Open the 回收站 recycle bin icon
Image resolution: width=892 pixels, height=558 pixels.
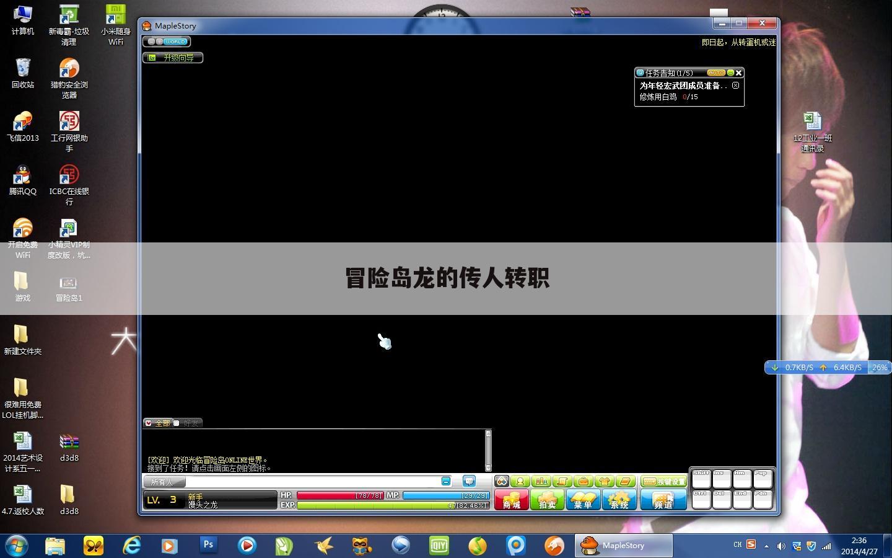coord(23,73)
